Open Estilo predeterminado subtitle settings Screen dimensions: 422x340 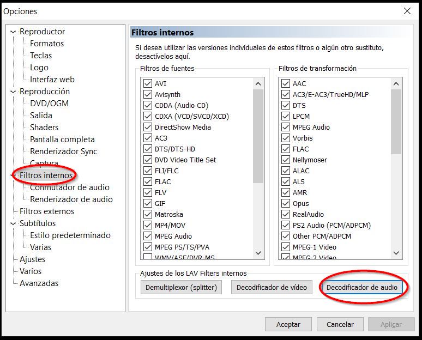point(70,235)
